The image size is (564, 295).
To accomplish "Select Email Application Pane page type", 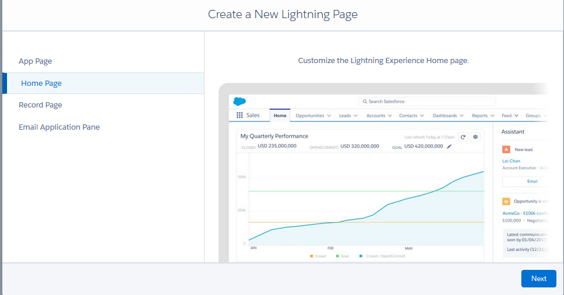I will click(59, 127).
